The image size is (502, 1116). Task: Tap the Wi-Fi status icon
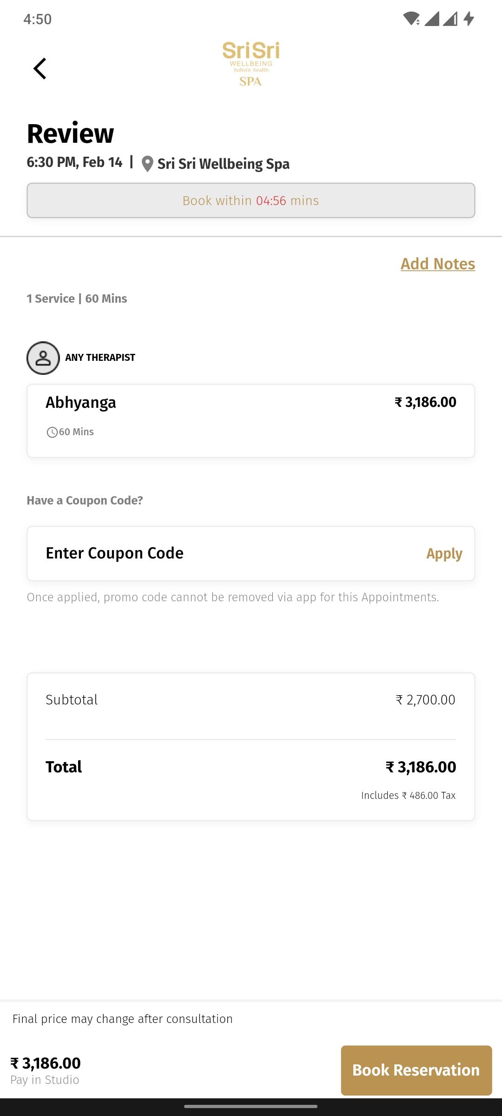[x=411, y=19]
